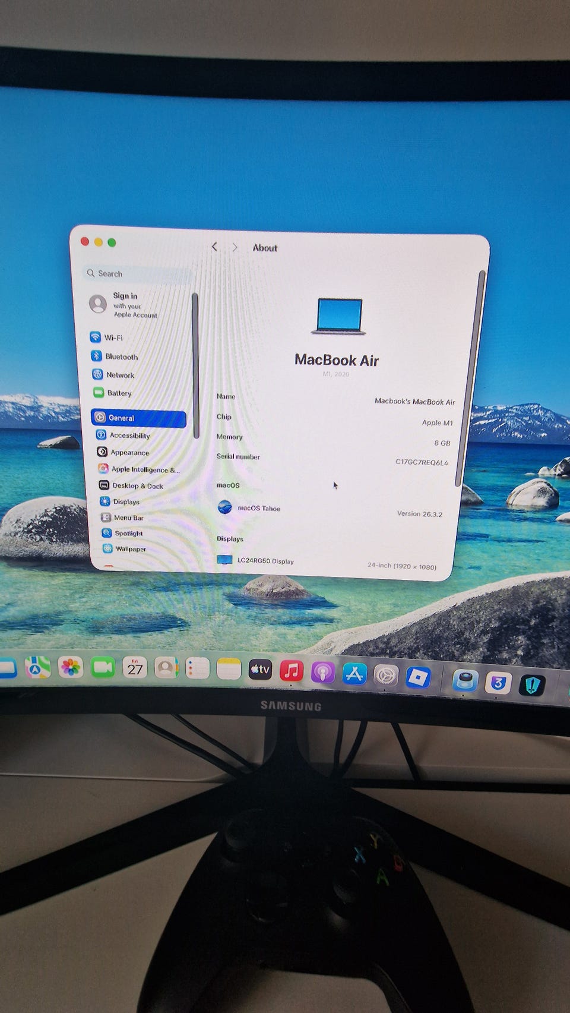This screenshot has height=1013, width=570.
Task: Click the "8 GB" memory value
Action: point(442,443)
